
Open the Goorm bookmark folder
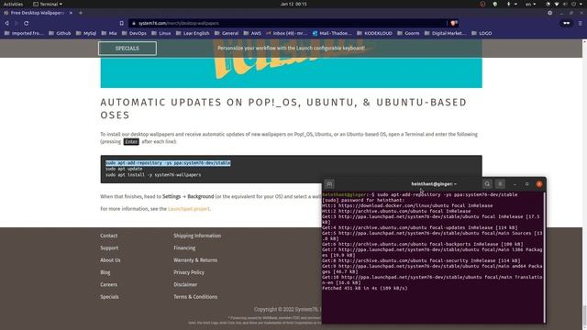[408, 33]
